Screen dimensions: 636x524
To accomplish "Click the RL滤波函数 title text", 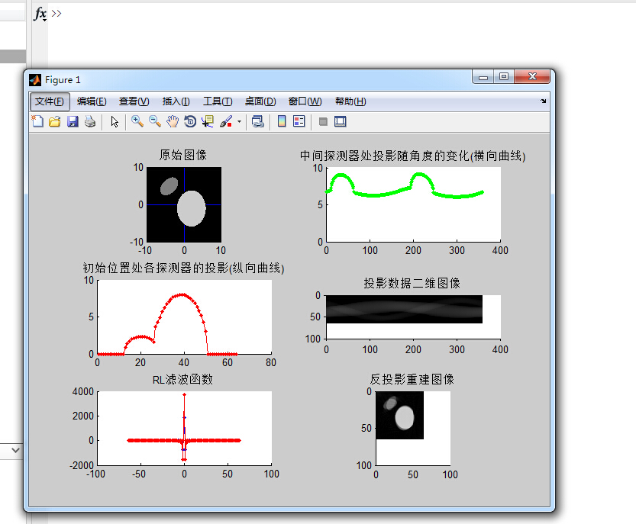I will 182,379.
